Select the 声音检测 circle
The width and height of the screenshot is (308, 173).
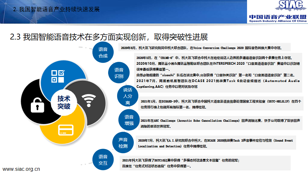[x=123, y=143]
